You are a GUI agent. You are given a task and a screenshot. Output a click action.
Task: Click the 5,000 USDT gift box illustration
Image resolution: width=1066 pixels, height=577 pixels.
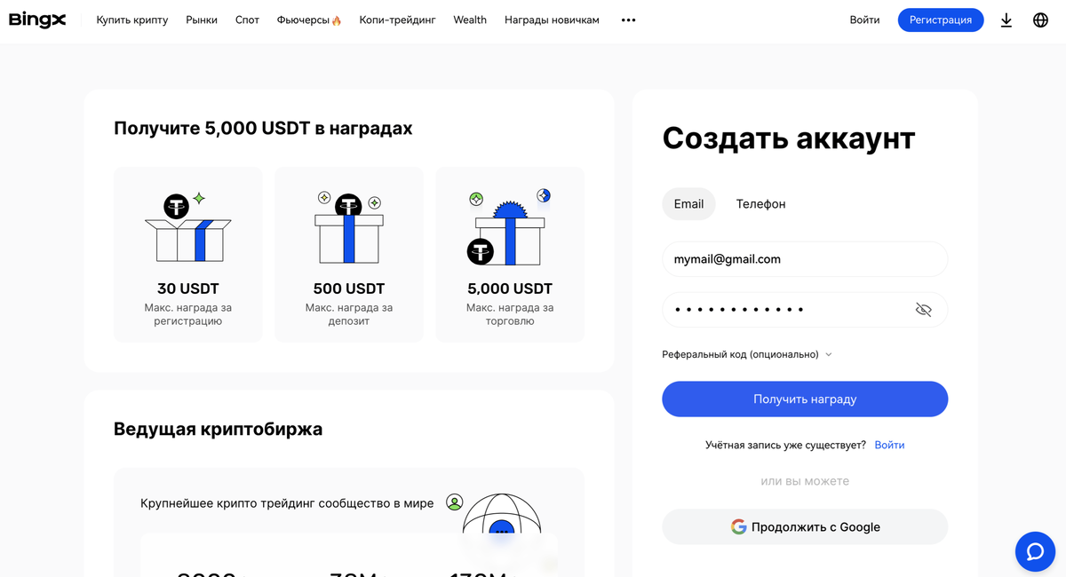click(x=508, y=227)
